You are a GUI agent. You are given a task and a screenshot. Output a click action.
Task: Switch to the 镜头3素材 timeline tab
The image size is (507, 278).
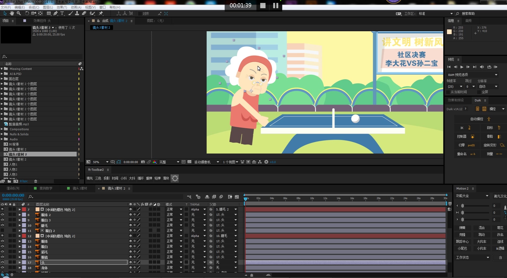[80, 188]
